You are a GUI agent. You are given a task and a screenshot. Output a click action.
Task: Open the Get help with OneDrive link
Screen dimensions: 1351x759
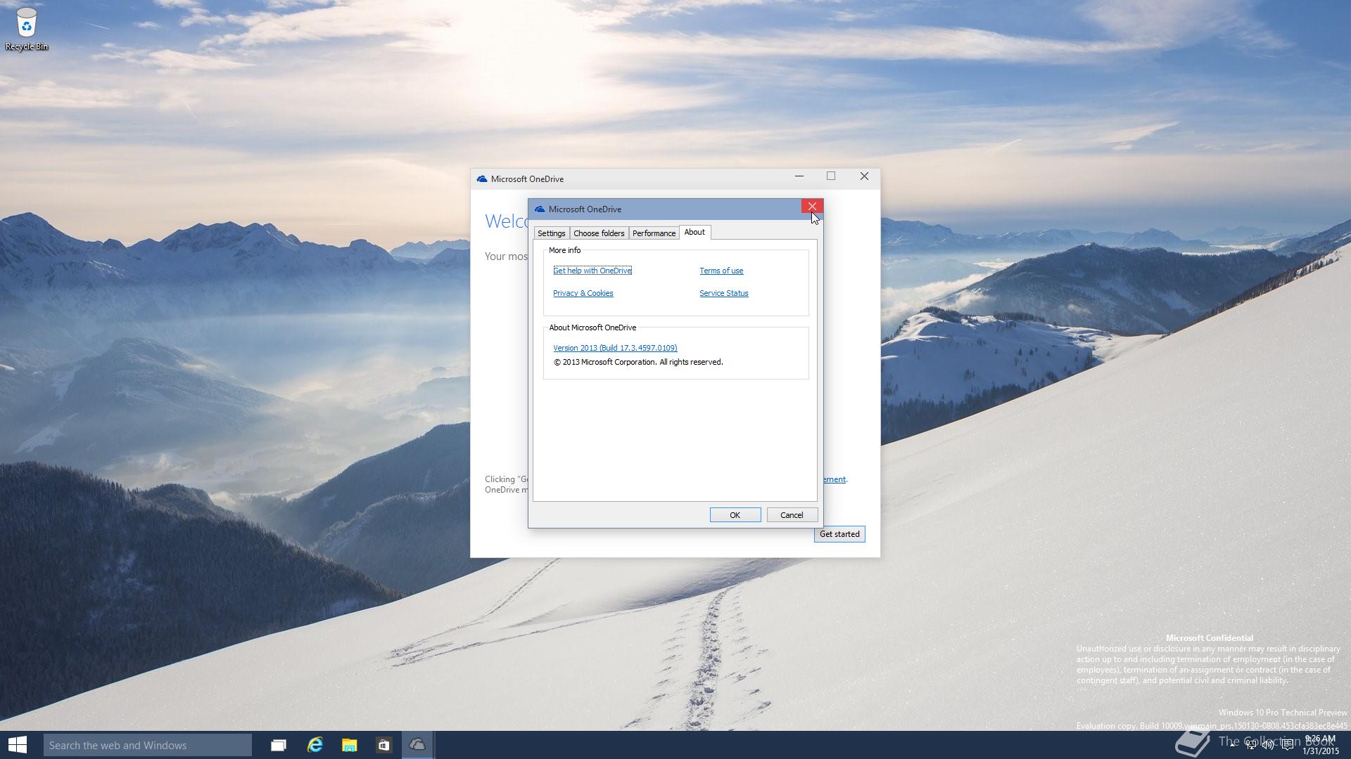pos(592,271)
